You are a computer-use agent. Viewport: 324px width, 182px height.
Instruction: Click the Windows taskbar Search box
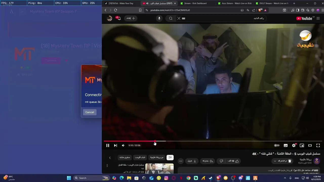[92, 178]
